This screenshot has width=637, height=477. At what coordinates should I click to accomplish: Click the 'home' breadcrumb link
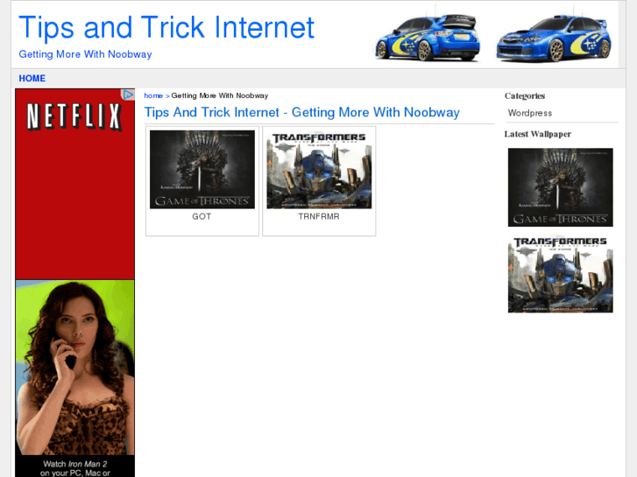click(x=153, y=95)
